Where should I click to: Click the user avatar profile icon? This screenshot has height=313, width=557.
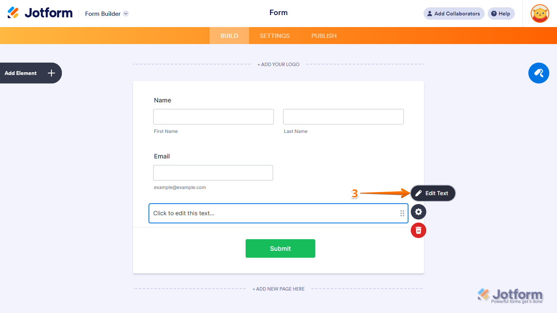[x=540, y=14]
